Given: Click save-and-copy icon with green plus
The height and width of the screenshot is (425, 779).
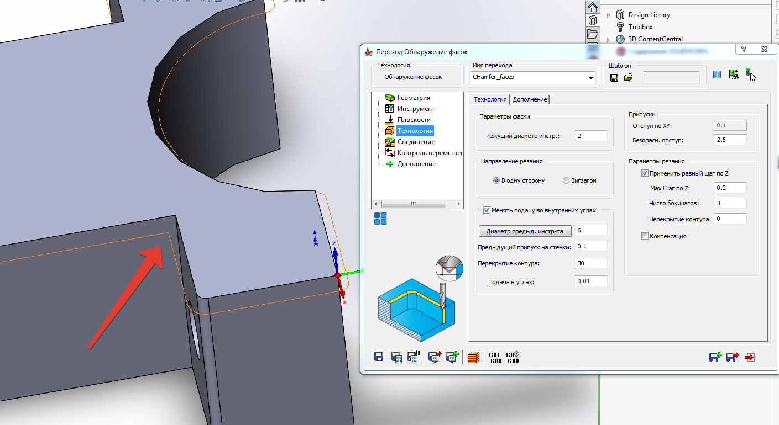Looking at the screenshot, I should coord(715,357).
